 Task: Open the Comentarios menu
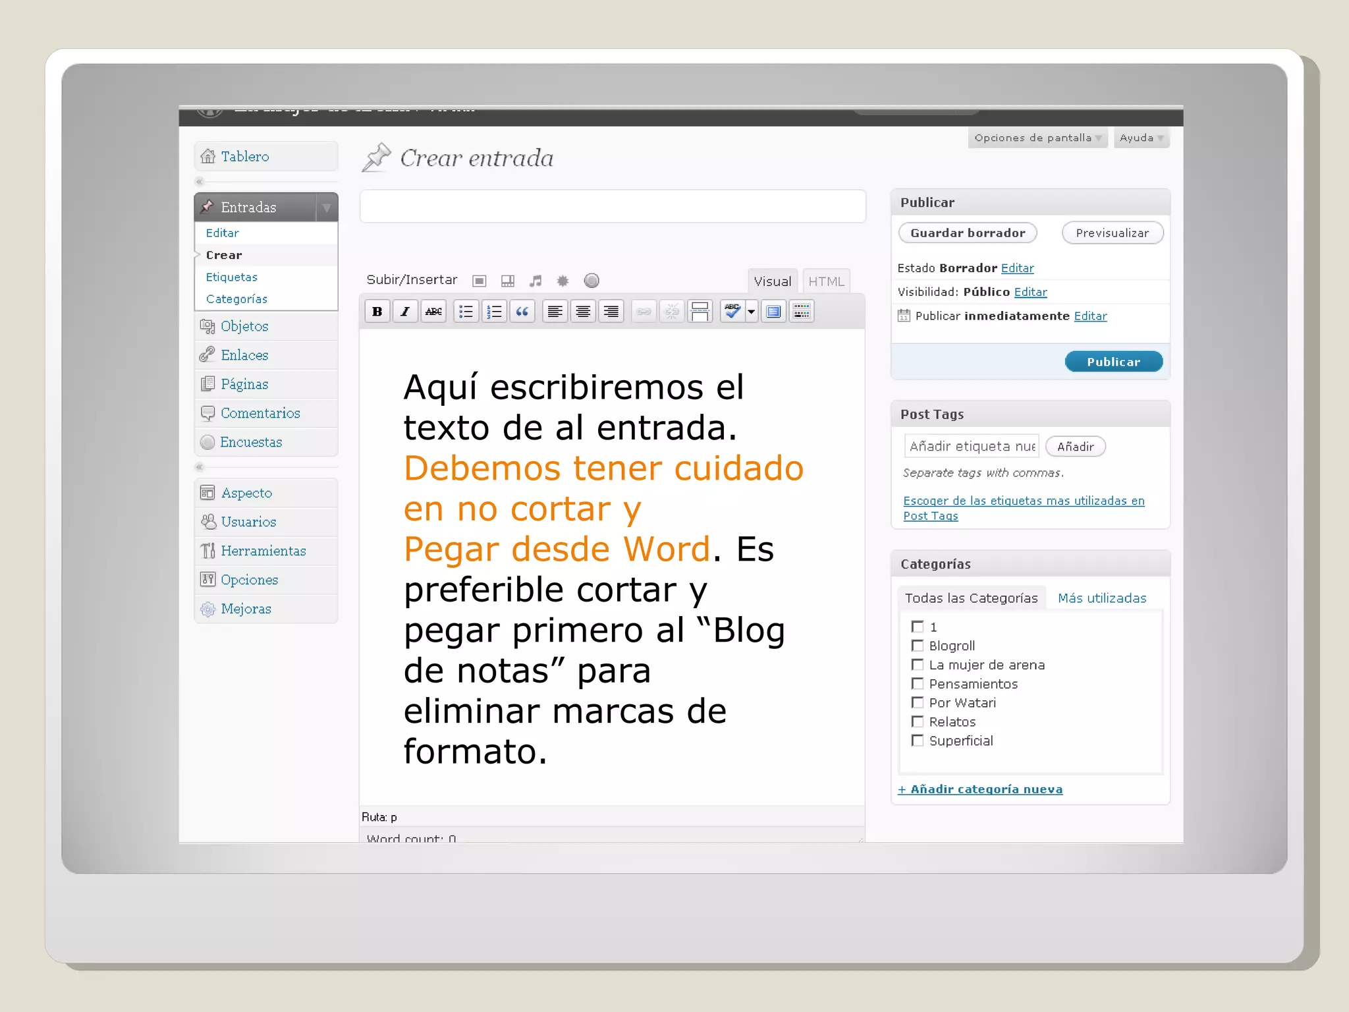266,413
